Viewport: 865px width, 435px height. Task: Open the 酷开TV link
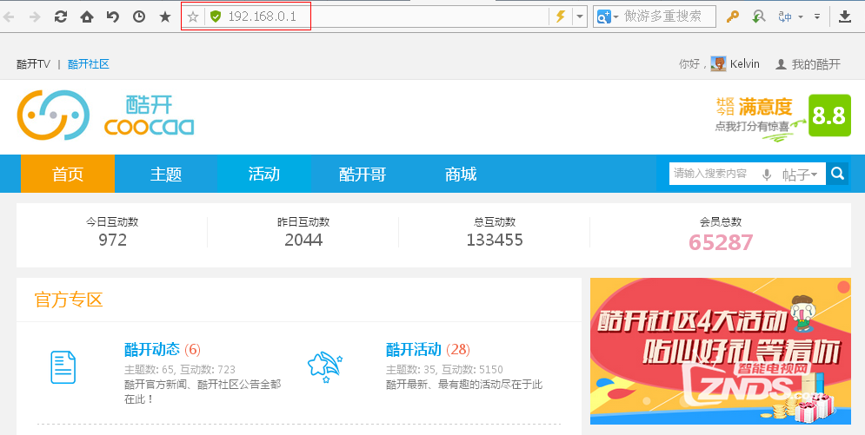33,64
